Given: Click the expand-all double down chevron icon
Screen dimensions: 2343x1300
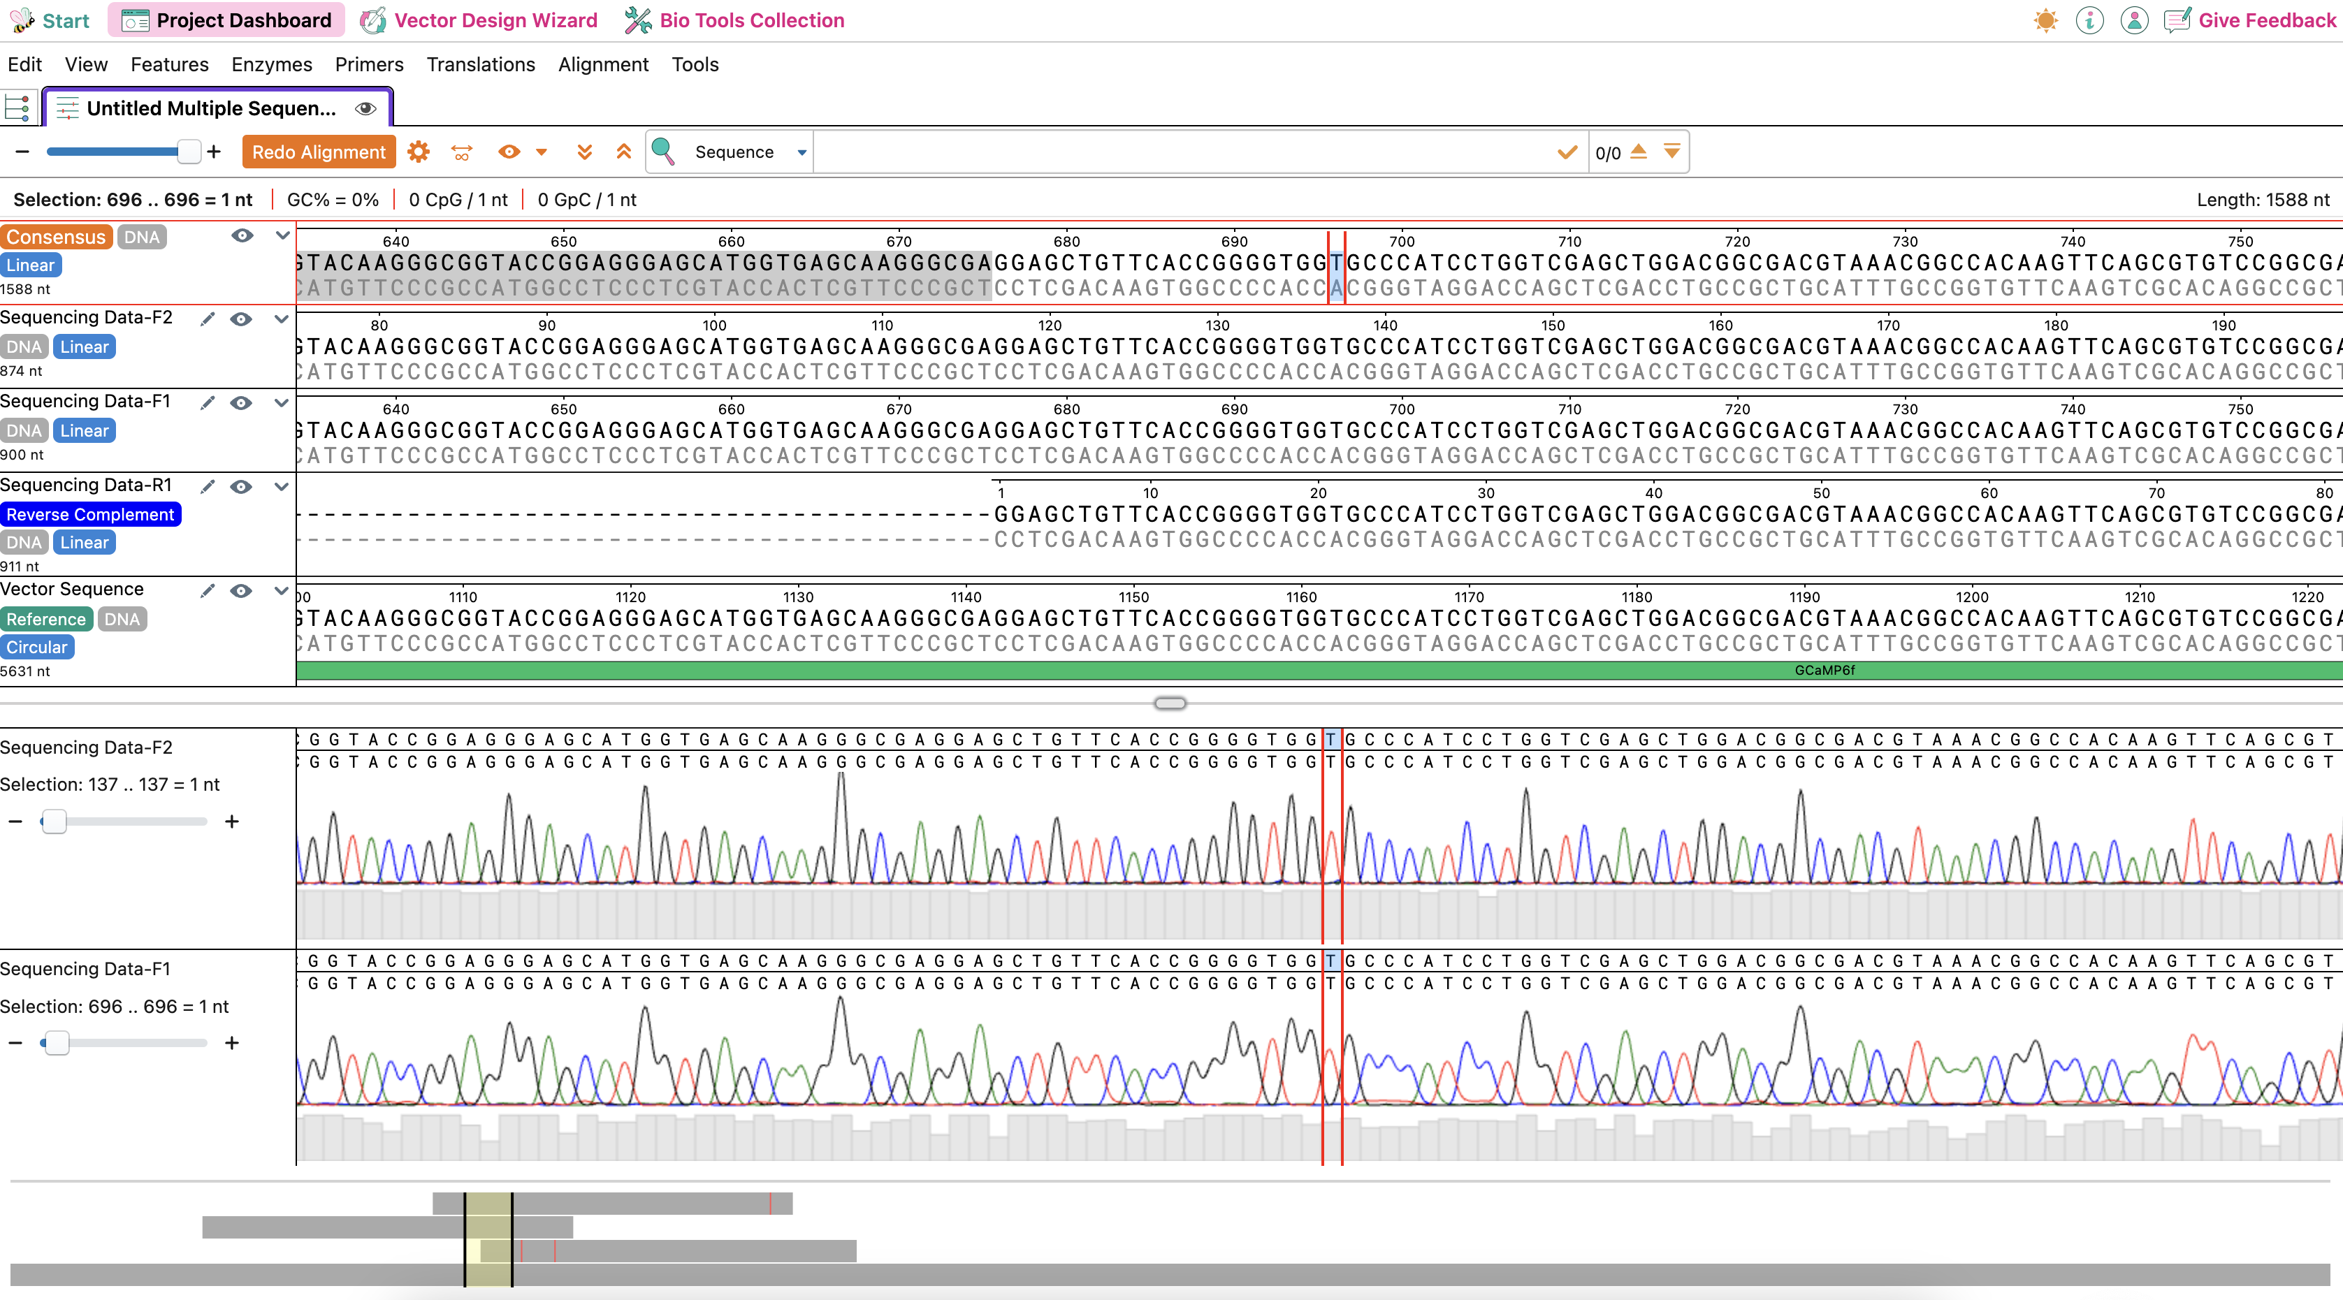Looking at the screenshot, I should (585, 152).
